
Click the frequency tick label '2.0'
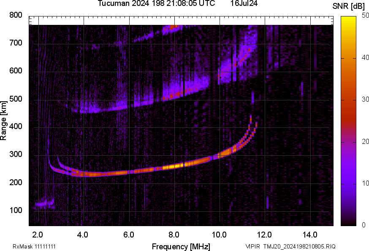tap(38, 235)
